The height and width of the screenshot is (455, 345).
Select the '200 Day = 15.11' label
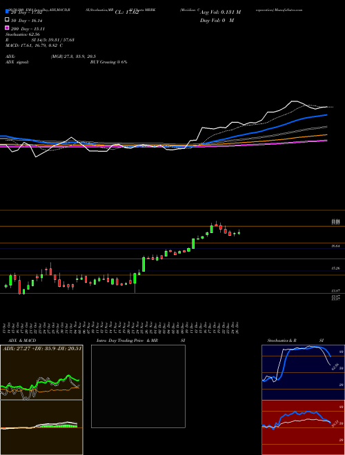[28, 29]
